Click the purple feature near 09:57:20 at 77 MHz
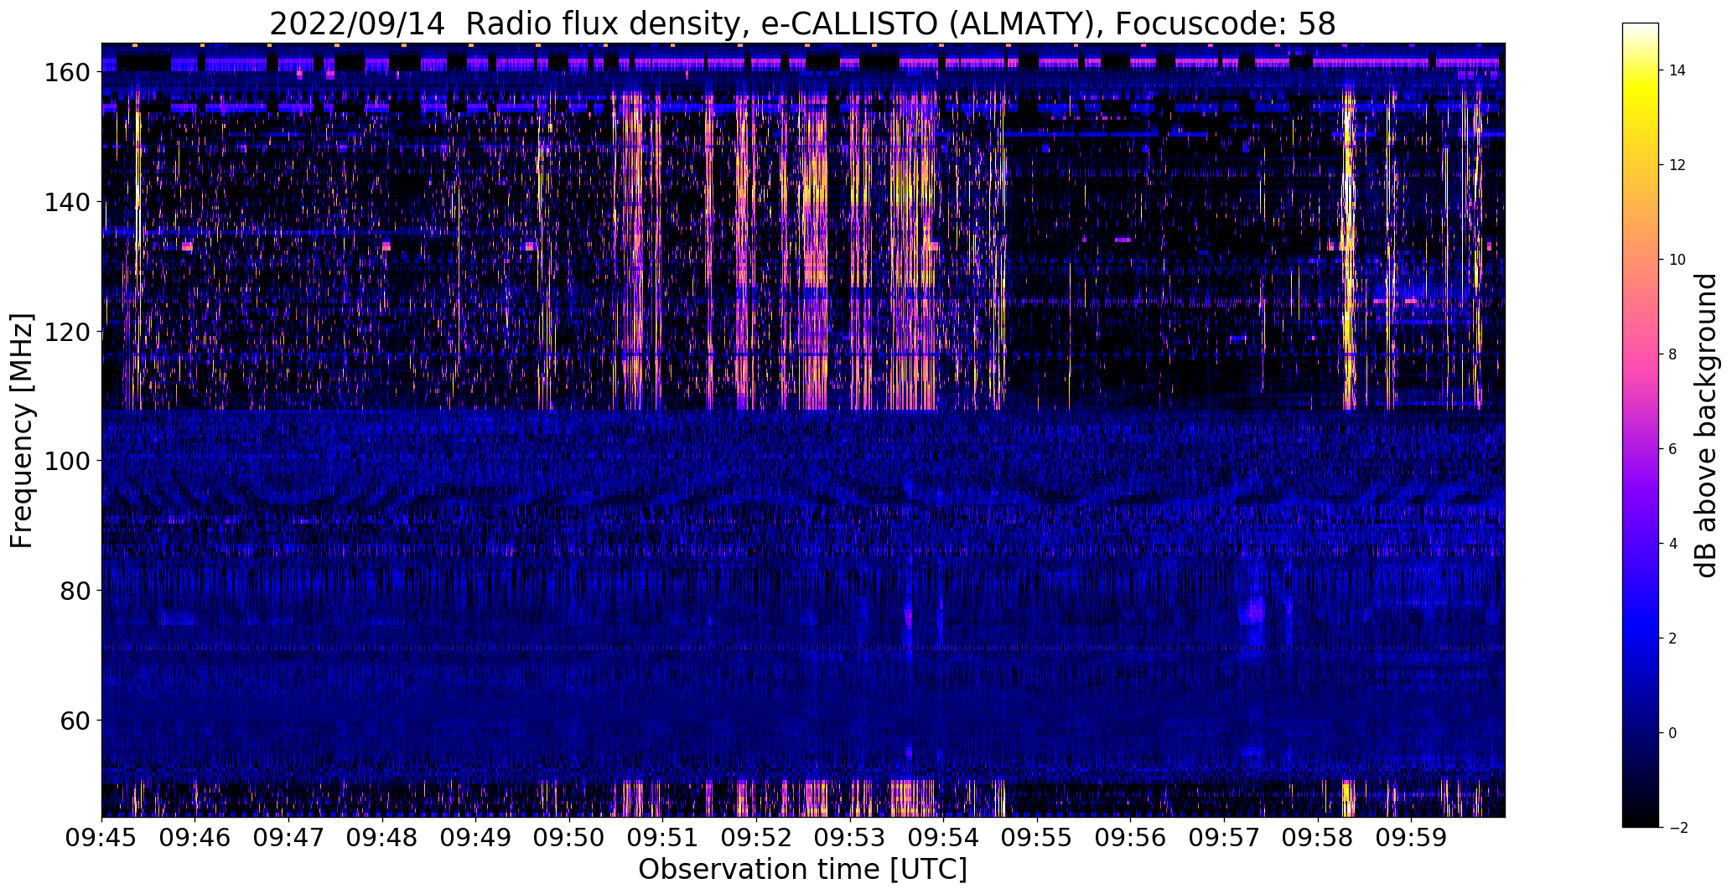1732x894 pixels. pos(1254,610)
